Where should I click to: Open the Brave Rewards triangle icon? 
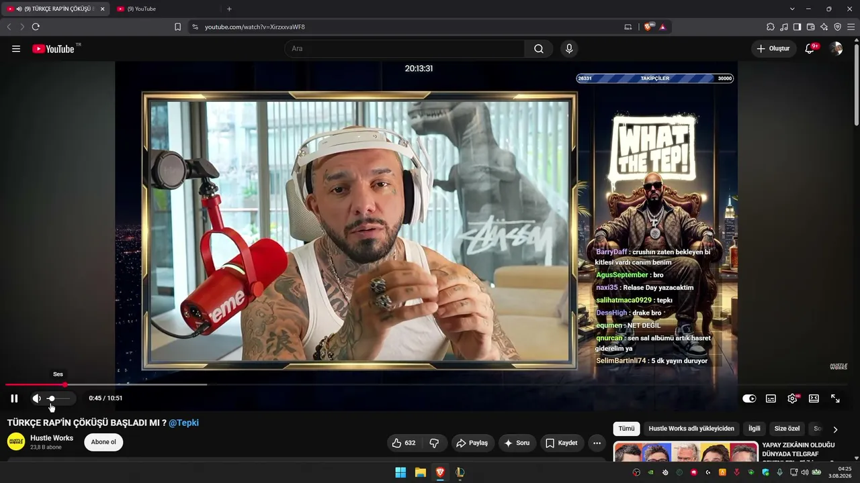tap(662, 27)
